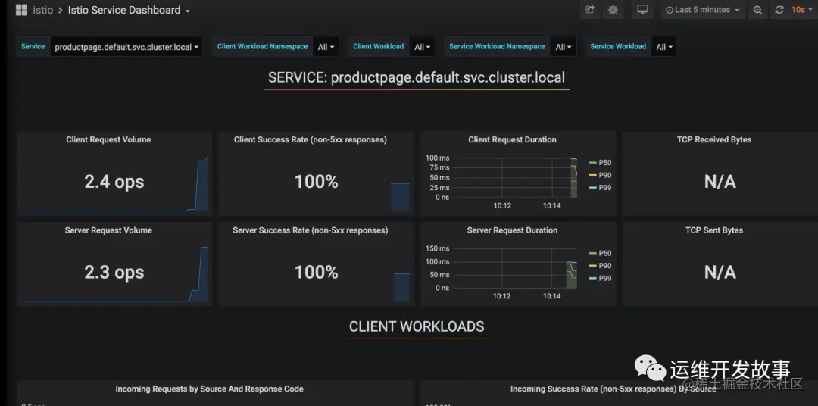Click the Service Workload Namespace label
The image size is (818, 406).
(497, 46)
